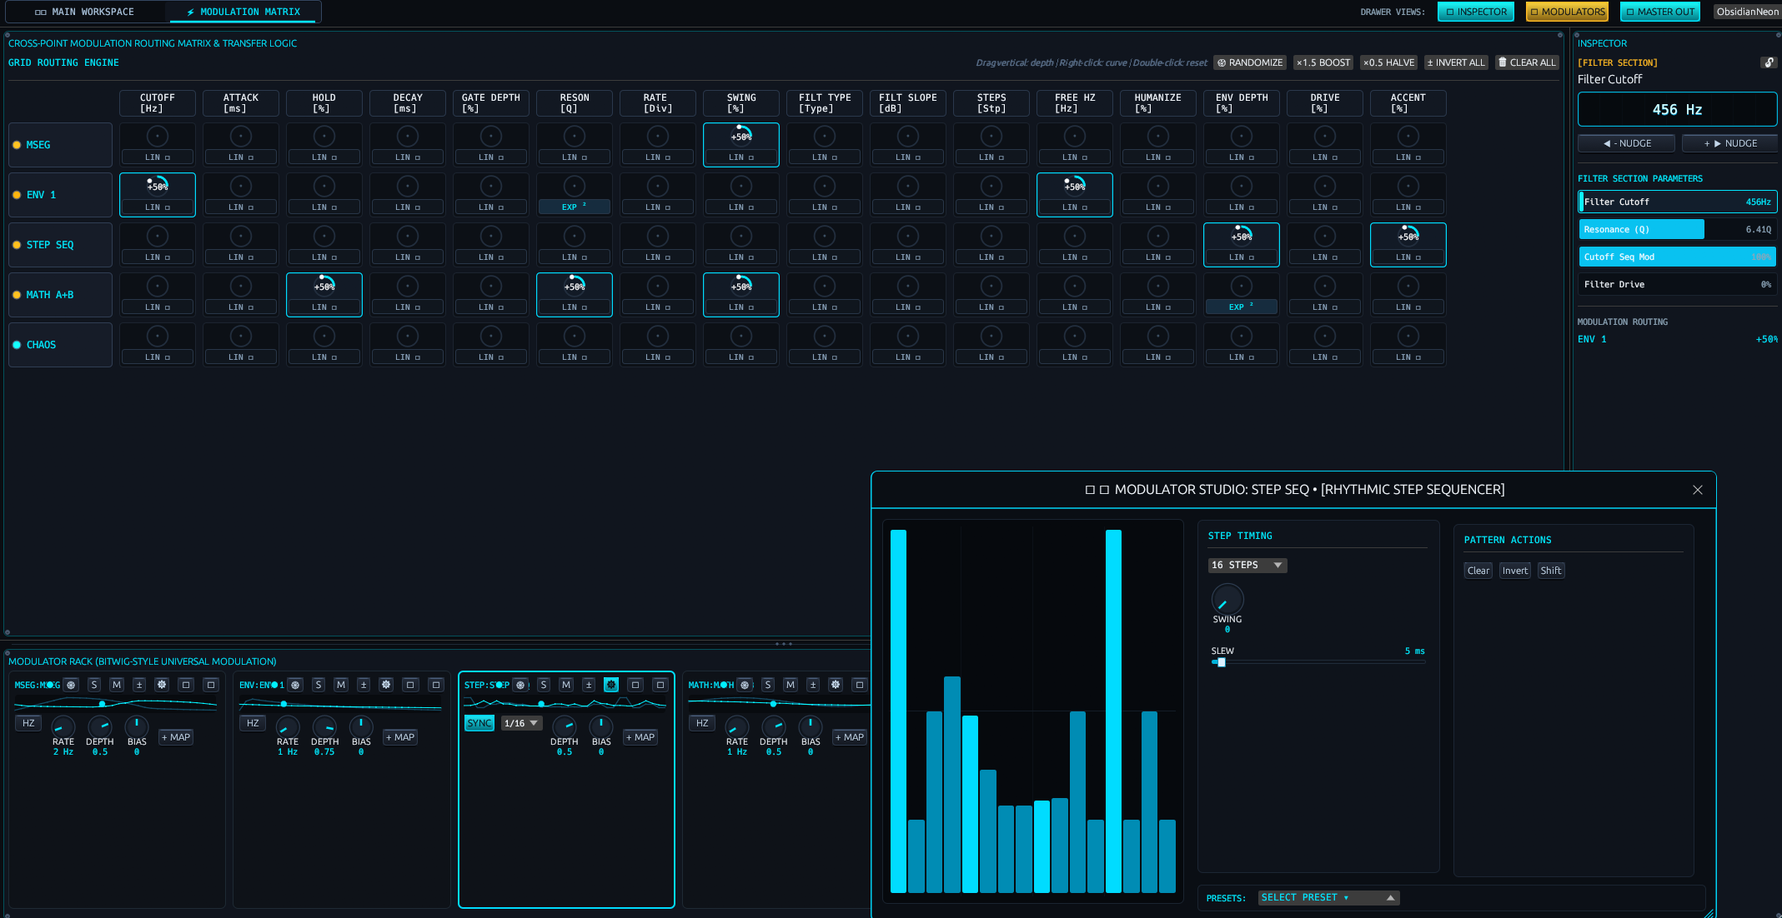1782x918 pixels.
Task: Solo the MSEG modulator
Action: [94, 685]
